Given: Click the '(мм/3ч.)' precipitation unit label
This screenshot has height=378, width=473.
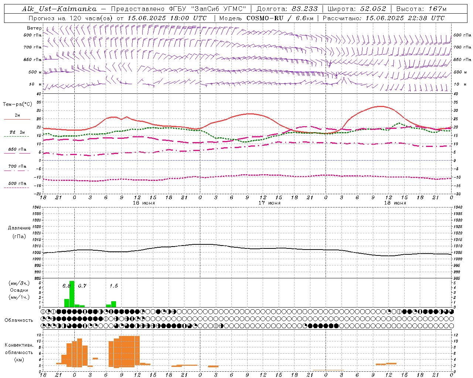Looking at the screenshot, I should [19, 283].
